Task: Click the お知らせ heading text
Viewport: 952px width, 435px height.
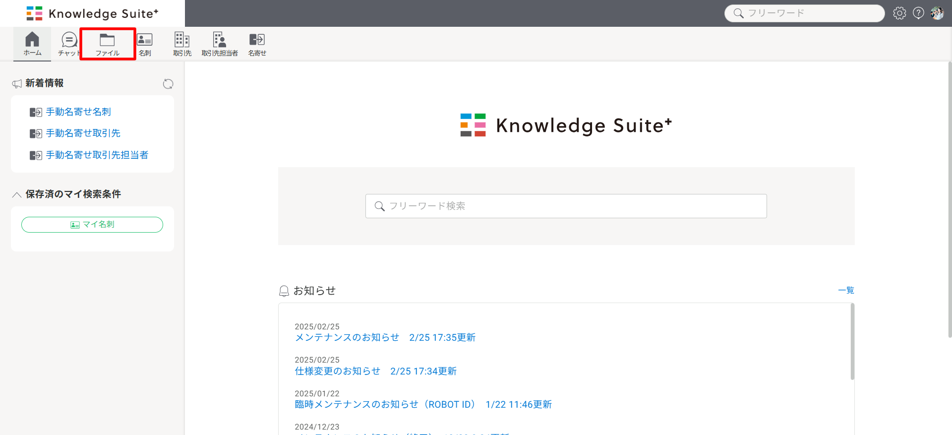Action: (x=314, y=291)
